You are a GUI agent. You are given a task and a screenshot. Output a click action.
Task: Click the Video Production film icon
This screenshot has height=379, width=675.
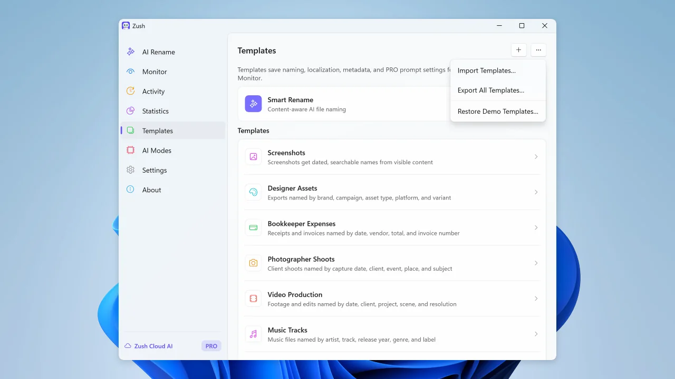(253, 298)
